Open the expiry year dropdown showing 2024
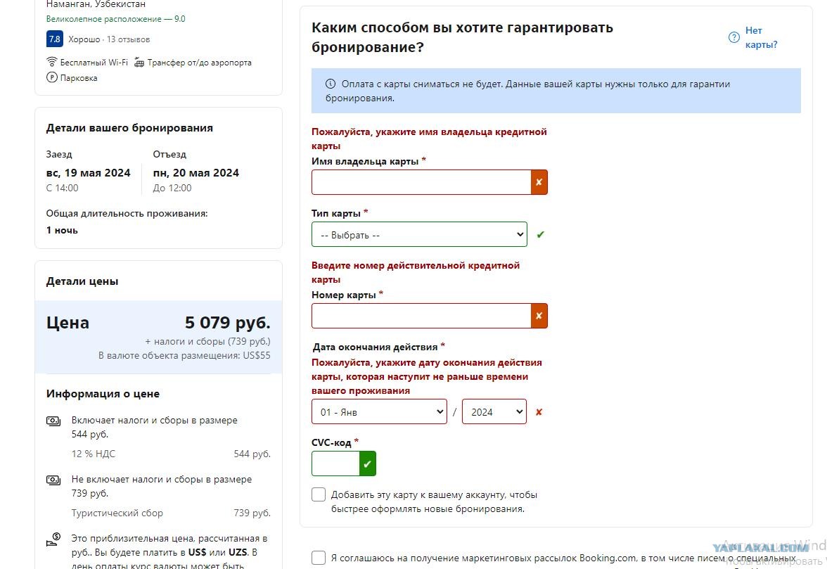Image resolution: width=827 pixels, height=569 pixels. pyautogui.click(x=494, y=412)
